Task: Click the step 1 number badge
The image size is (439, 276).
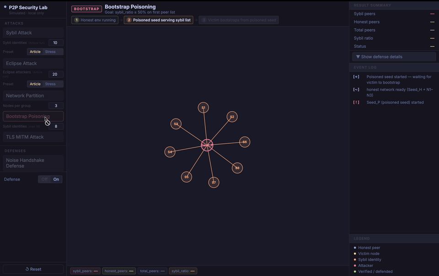Action: 76,20
